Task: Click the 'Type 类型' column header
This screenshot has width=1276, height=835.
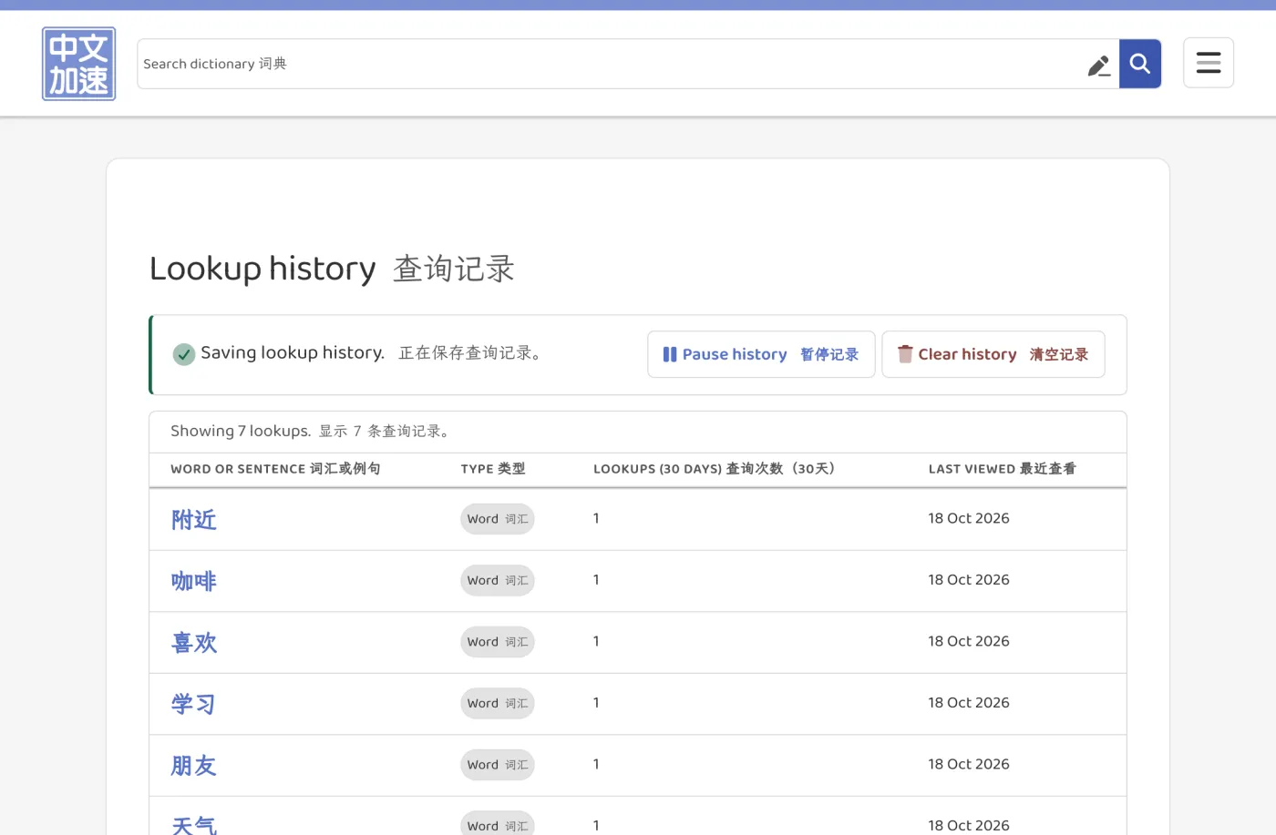Action: tap(493, 469)
